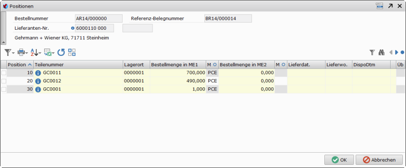The width and height of the screenshot is (406, 168).
Task: Click empty field next to Lieferanten-Nr.
Action: [138, 28]
